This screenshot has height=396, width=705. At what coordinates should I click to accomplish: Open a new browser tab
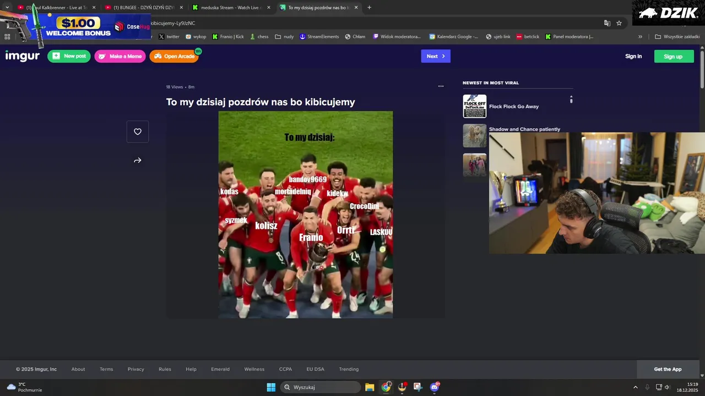(x=369, y=8)
